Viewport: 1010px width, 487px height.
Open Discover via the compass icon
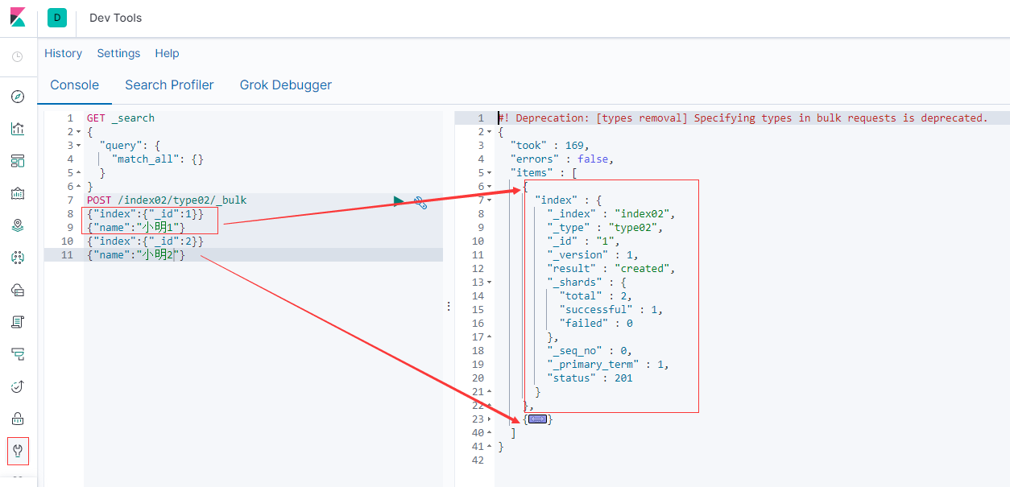[18, 97]
